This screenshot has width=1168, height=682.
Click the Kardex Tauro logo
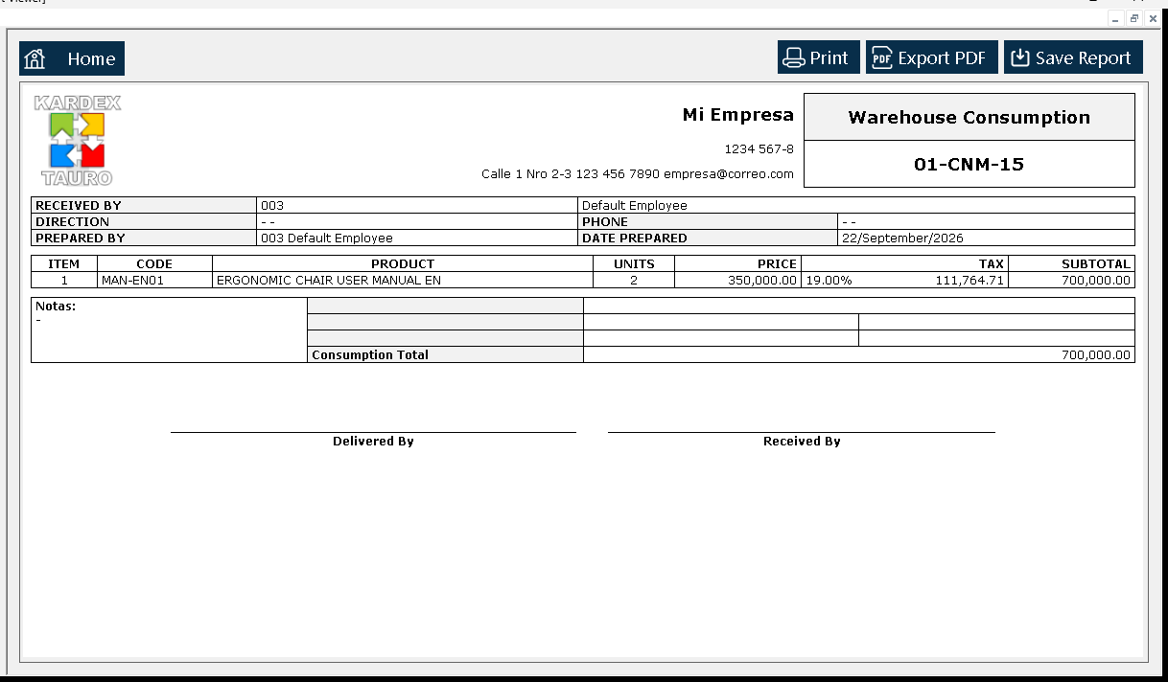(77, 140)
